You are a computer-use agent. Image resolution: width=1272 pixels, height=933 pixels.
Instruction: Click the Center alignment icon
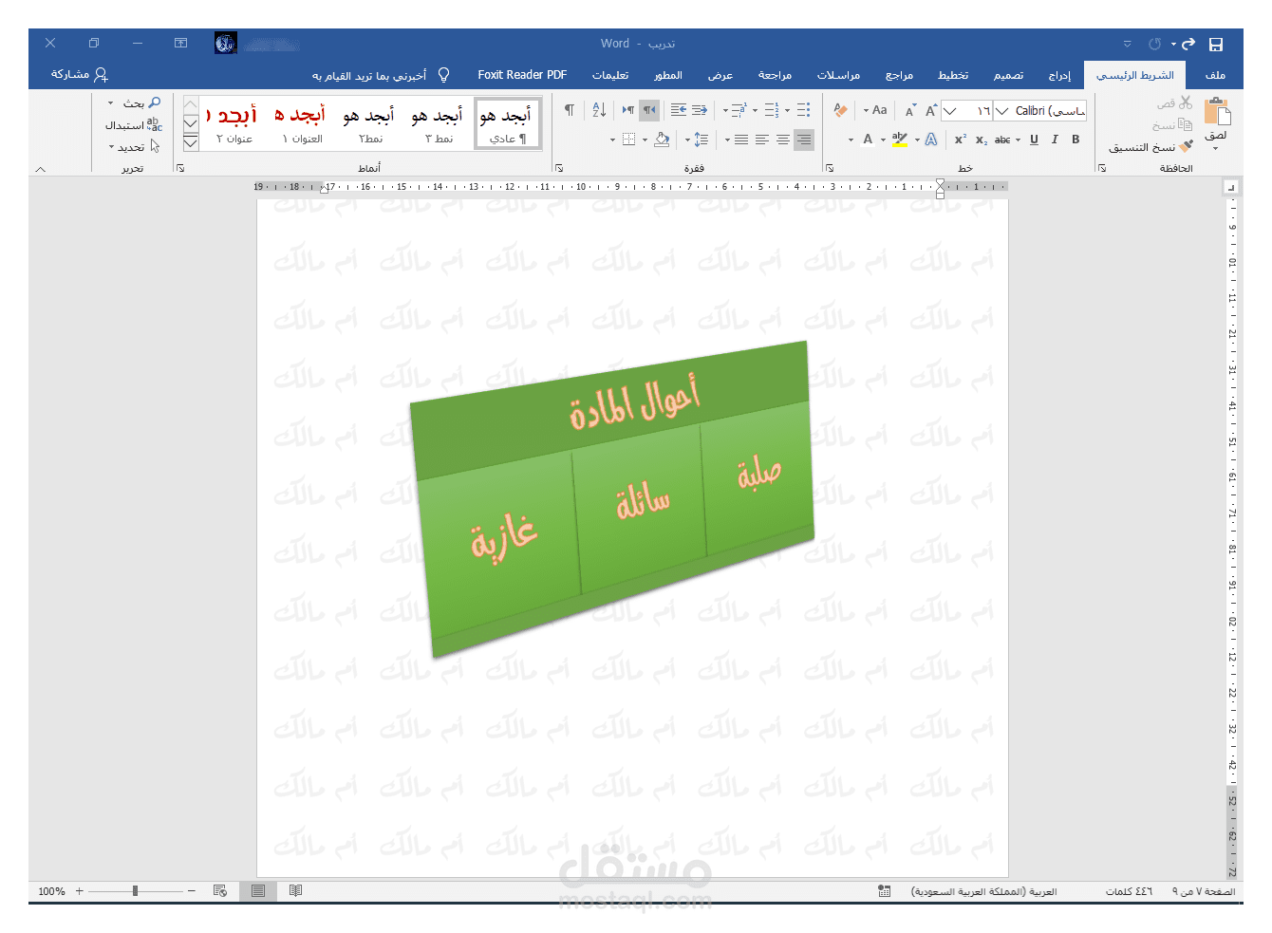(783, 140)
